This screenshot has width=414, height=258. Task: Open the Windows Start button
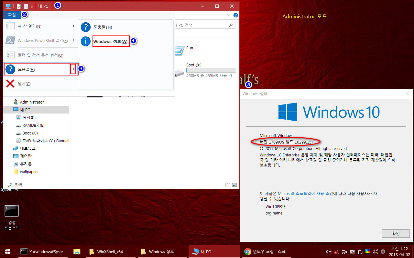click(8, 252)
